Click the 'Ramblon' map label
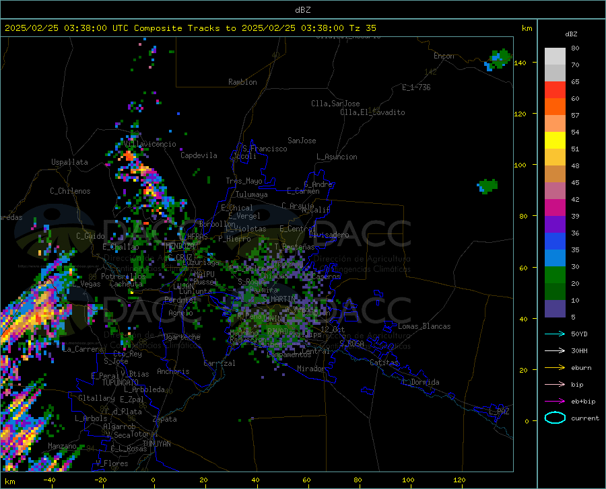 pyautogui.click(x=242, y=82)
